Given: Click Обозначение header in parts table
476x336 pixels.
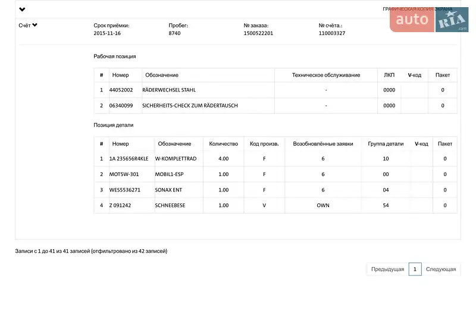Looking at the screenshot, I should click(174, 144).
